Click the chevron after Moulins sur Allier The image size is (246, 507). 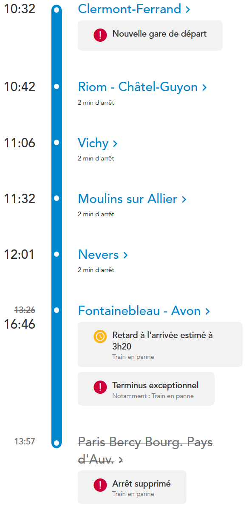tap(184, 199)
